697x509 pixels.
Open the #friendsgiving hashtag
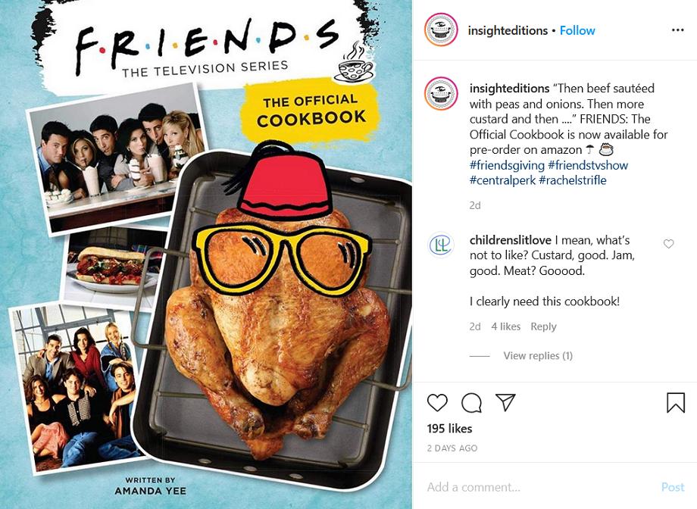pyautogui.click(x=507, y=165)
